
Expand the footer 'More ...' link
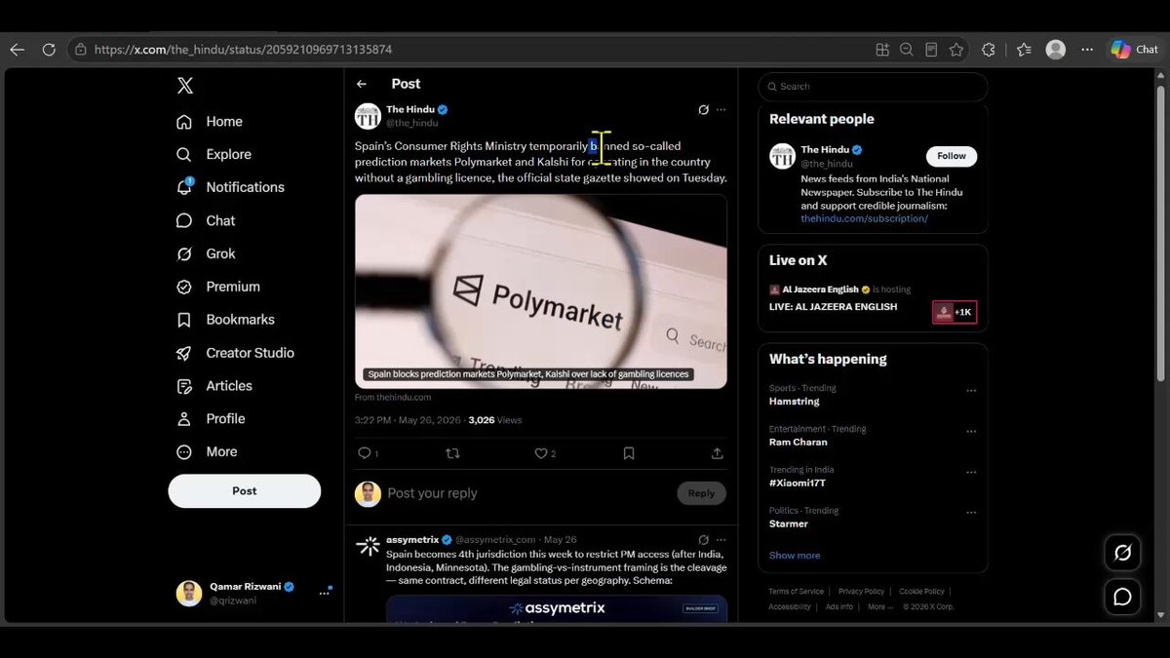tap(879, 607)
